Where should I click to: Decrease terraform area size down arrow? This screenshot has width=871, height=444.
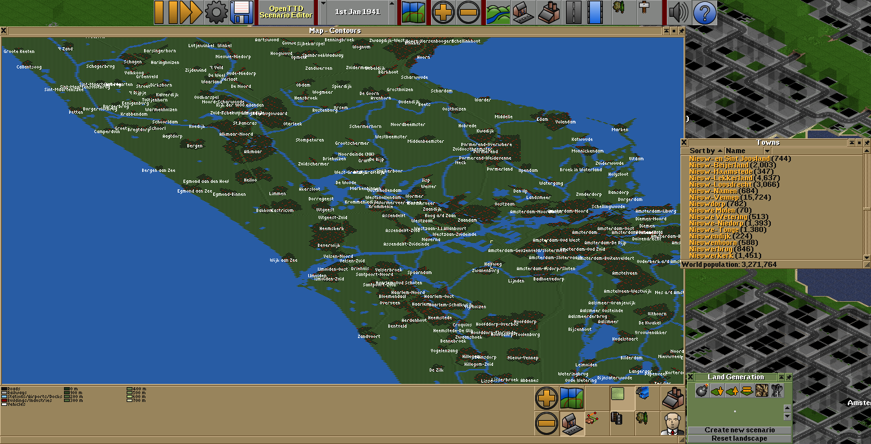(787, 416)
